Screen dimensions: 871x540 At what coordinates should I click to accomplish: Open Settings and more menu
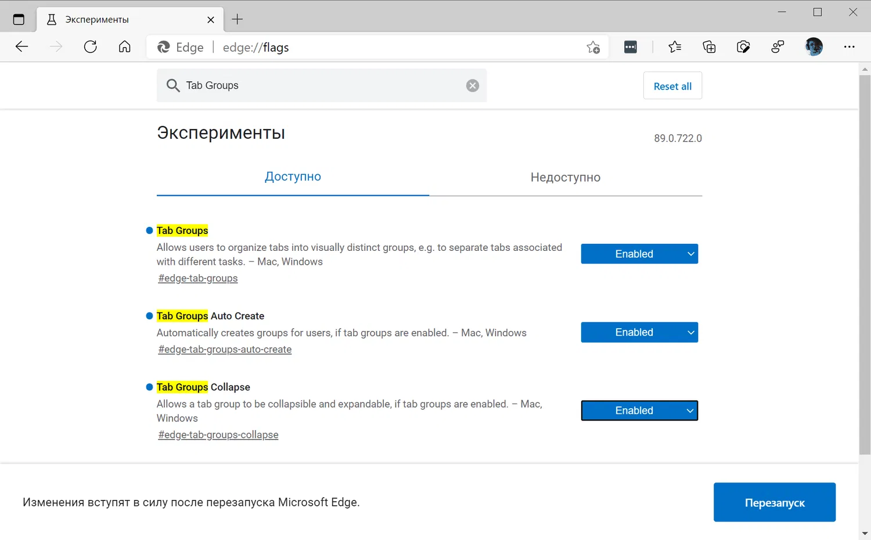850,47
